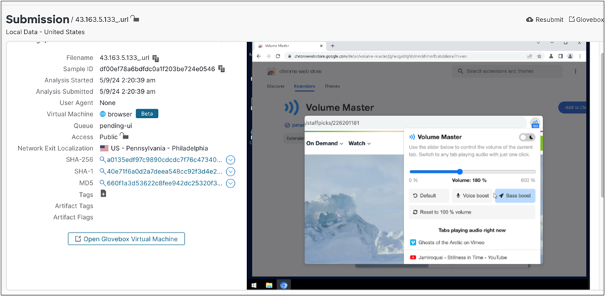
Task: Click the Volume Master slider handle
Action: (x=460, y=171)
